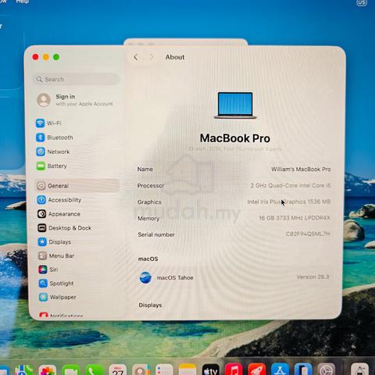Select Displays in the sidebar
The width and height of the screenshot is (375, 375).
[55, 242]
